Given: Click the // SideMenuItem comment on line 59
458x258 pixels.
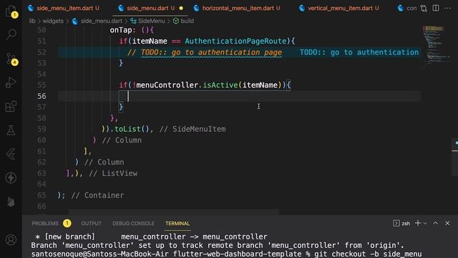Looking at the screenshot, I should tap(193, 129).
